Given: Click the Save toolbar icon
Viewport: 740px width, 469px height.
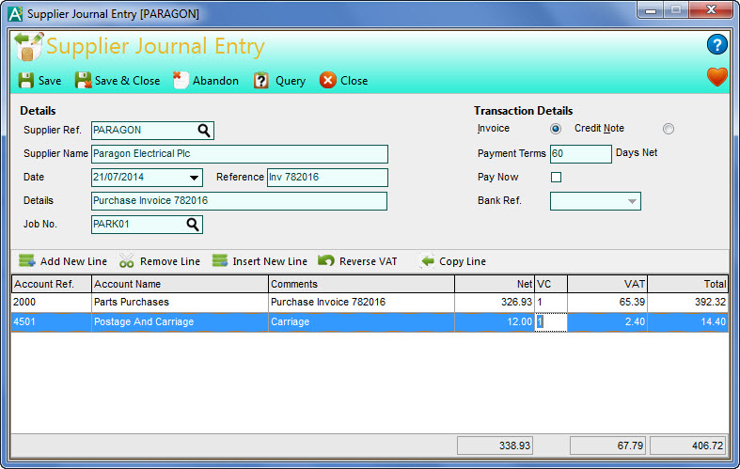Looking at the screenshot, I should pos(25,81).
